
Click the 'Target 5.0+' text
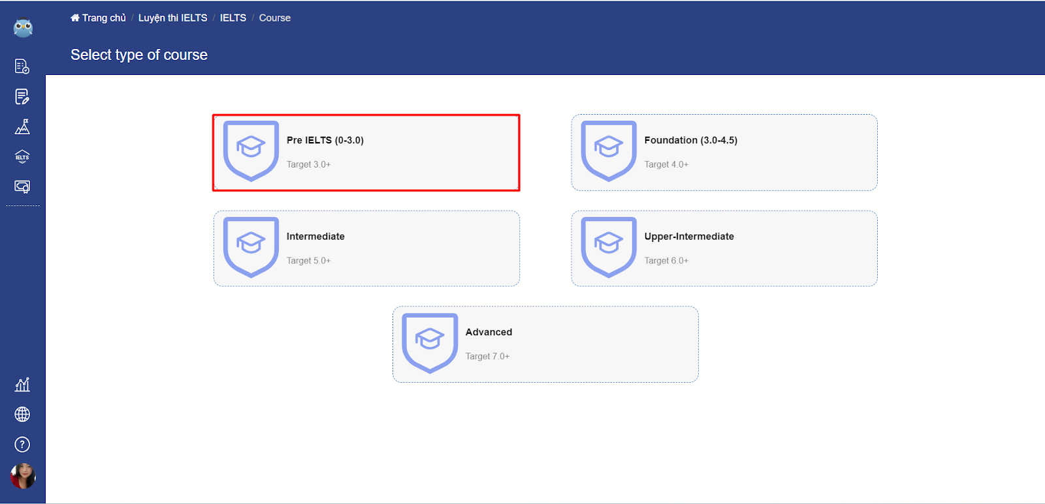click(x=308, y=260)
